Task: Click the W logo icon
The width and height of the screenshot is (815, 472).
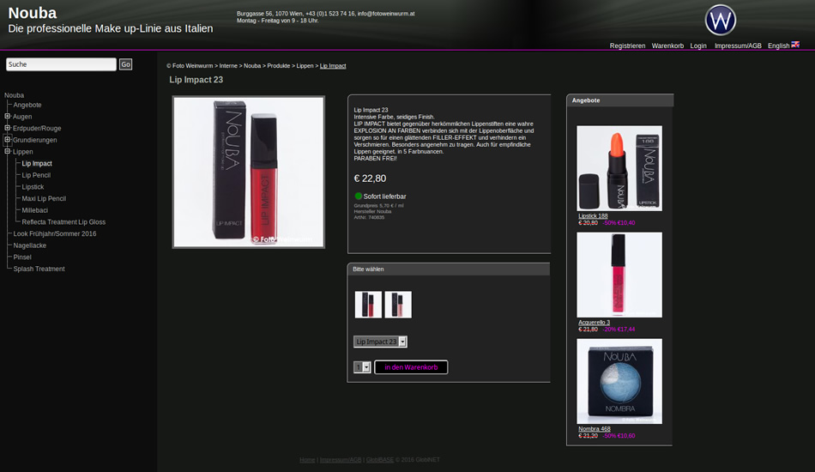Action: click(720, 21)
